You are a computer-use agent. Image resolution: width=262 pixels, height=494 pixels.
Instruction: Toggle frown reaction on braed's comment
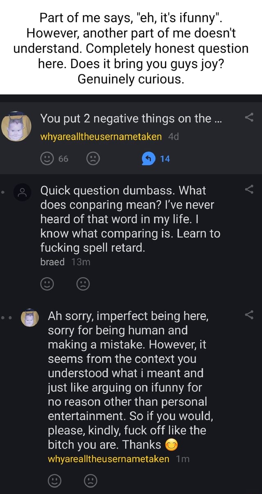click(x=83, y=283)
